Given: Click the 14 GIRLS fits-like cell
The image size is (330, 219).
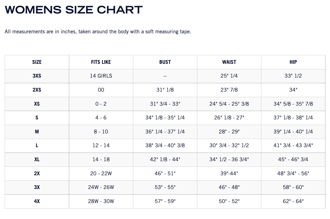Looking at the screenshot, I should pyautogui.click(x=101, y=76).
